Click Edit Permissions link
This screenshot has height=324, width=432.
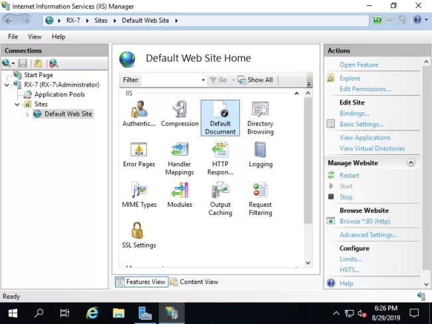click(x=365, y=89)
